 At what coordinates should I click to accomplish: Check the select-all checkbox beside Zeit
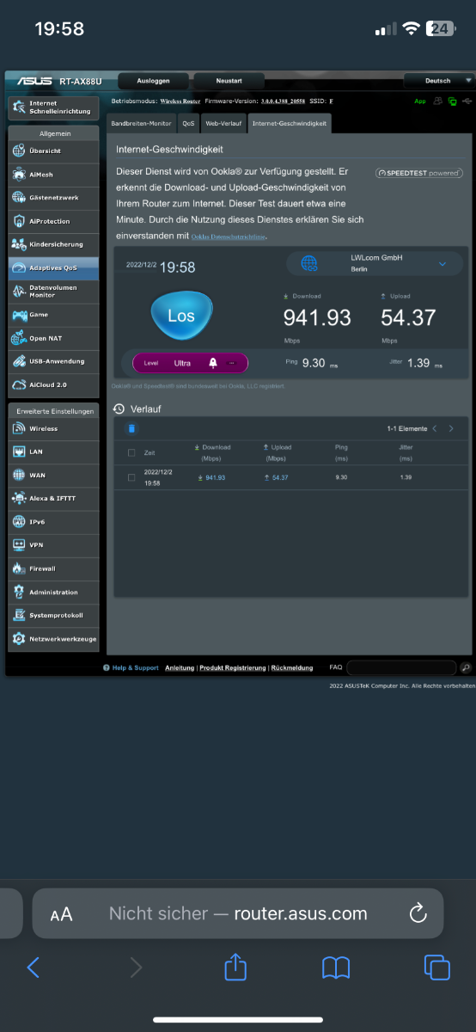(x=131, y=452)
